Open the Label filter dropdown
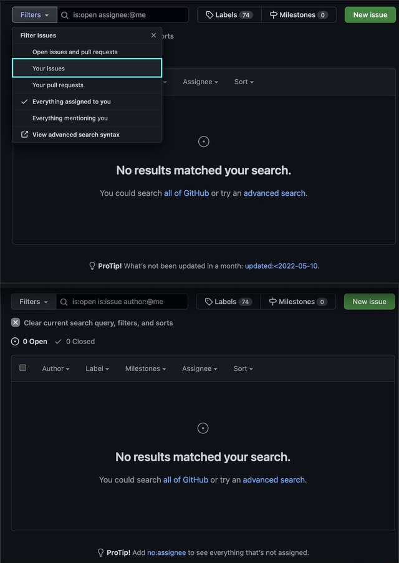 tap(97, 368)
